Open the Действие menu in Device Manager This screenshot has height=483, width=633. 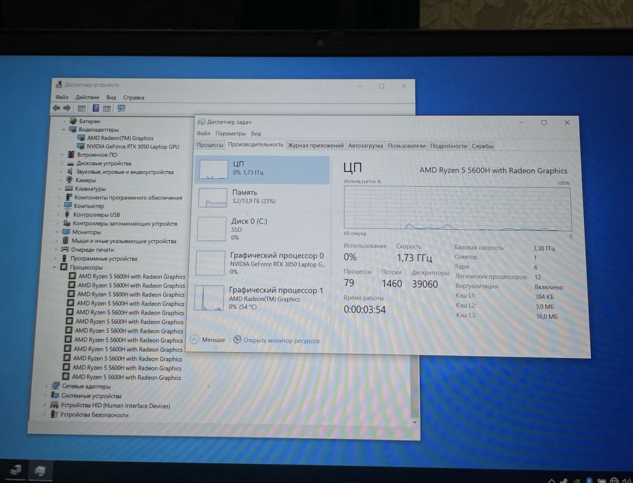click(87, 97)
